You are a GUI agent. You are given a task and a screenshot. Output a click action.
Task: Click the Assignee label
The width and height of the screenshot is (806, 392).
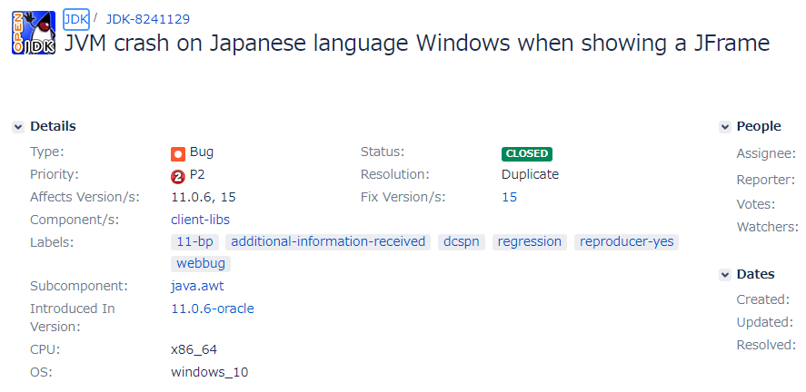[x=766, y=153]
